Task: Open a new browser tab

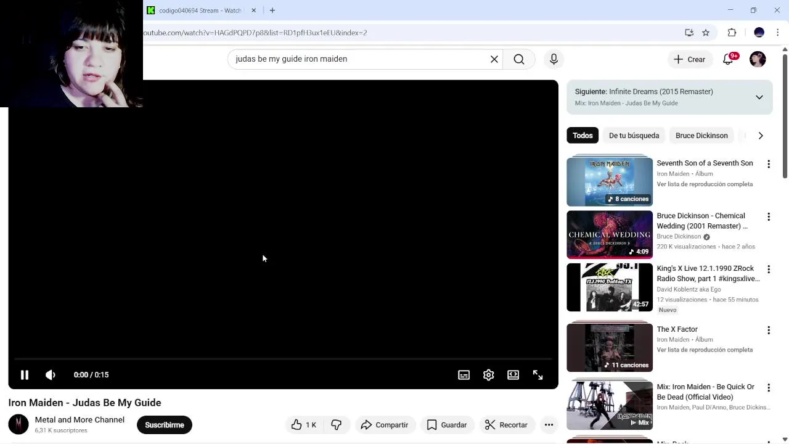Action: click(272, 10)
